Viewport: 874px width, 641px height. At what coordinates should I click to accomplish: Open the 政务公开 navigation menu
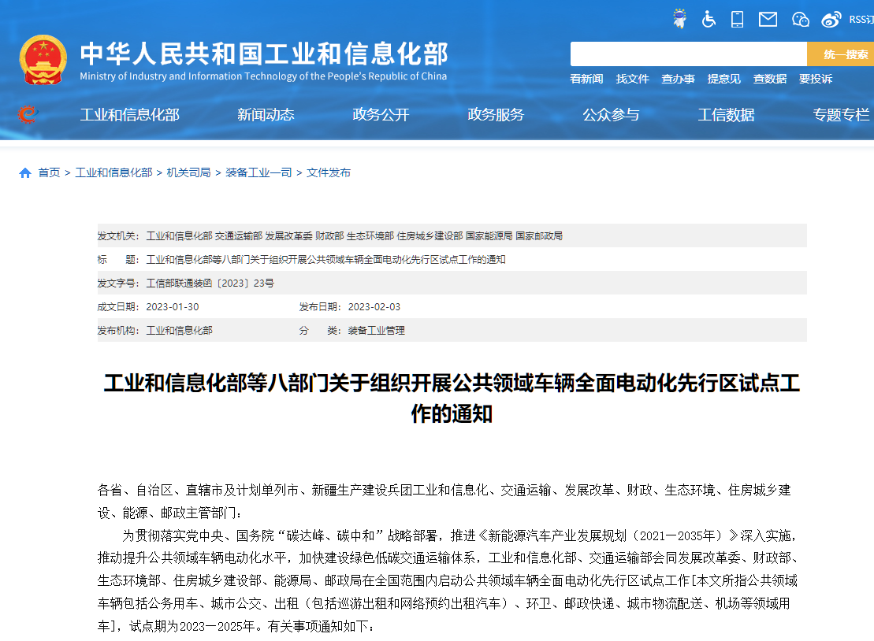click(x=381, y=115)
